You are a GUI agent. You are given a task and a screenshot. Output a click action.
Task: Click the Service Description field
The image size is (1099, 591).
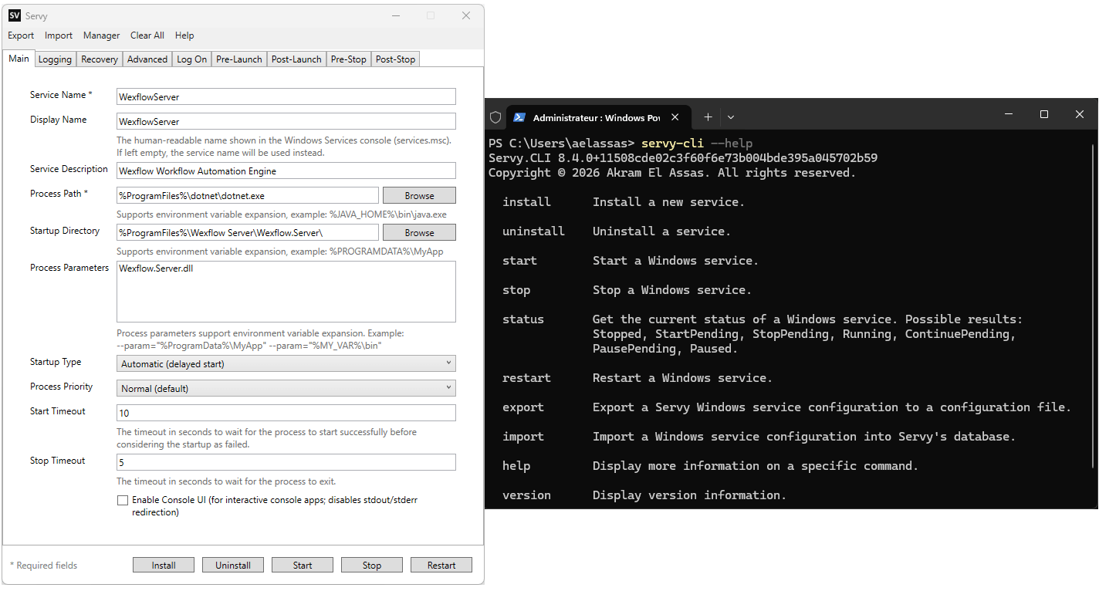pos(286,171)
